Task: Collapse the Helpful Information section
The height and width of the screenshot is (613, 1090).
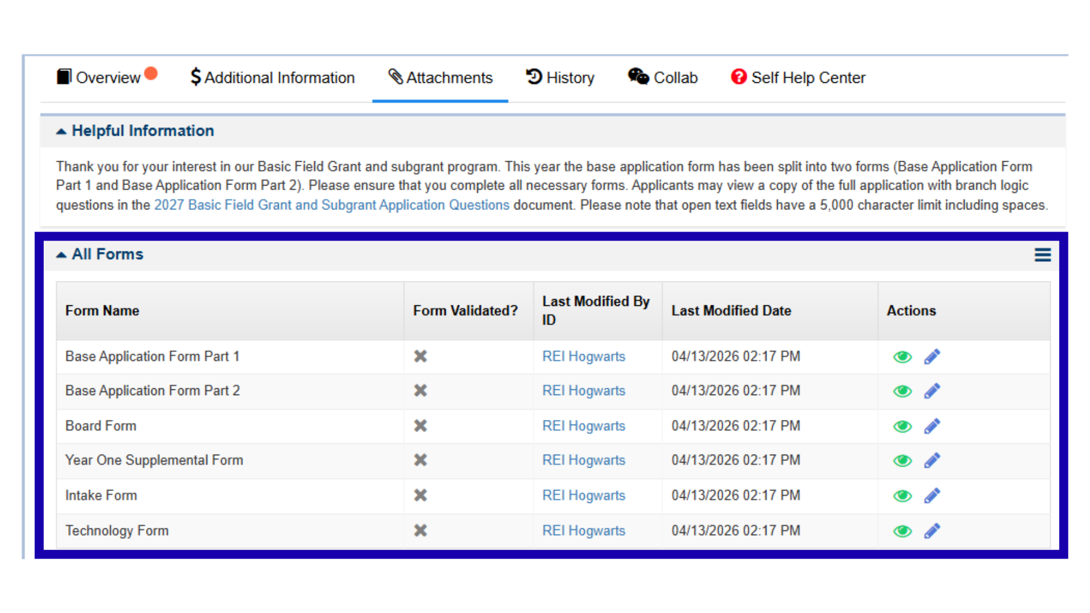Action: [61, 130]
